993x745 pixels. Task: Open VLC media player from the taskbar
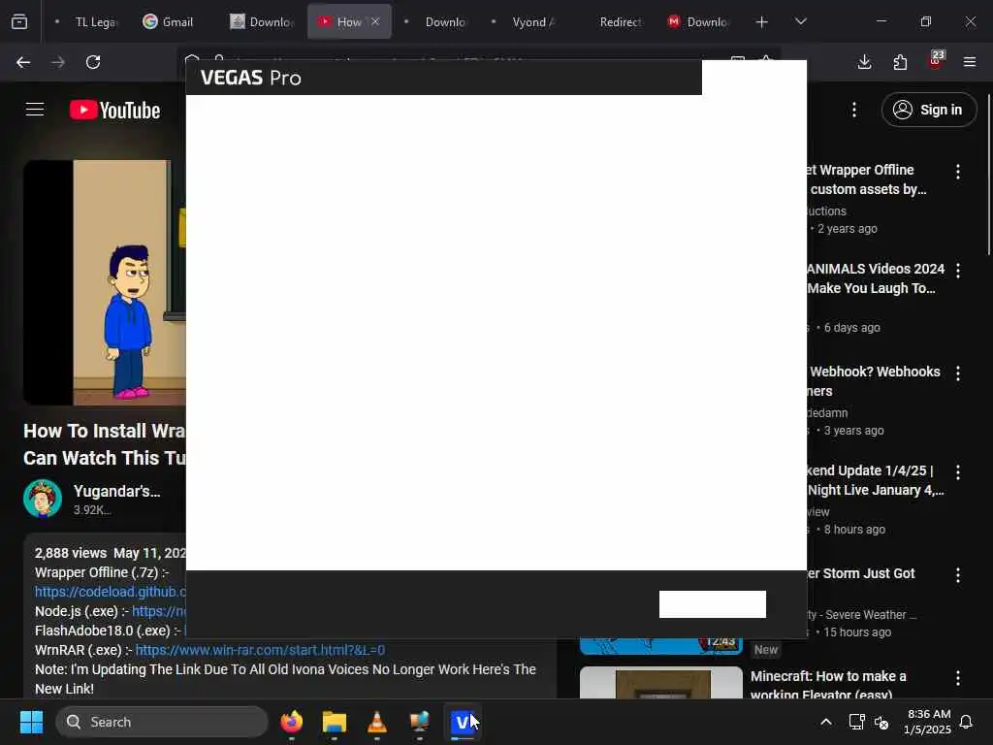tap(377, 722)
